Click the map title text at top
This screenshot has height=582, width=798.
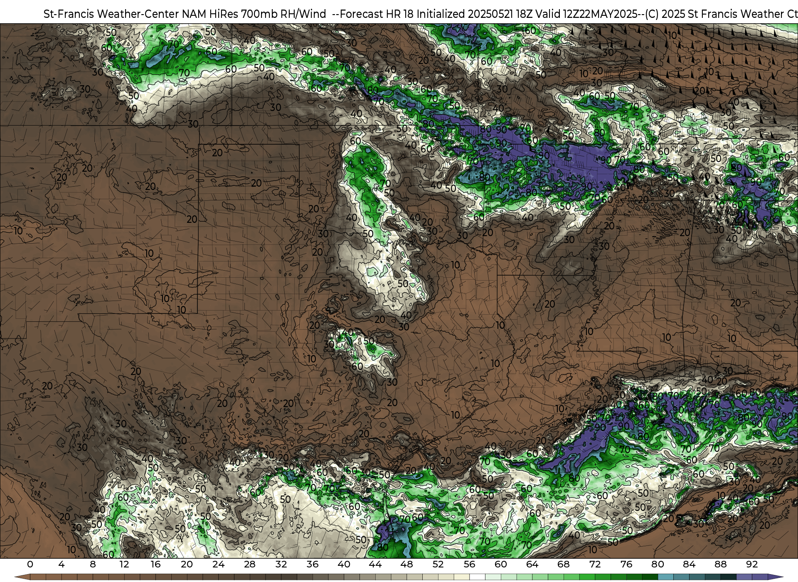[420, 14]
